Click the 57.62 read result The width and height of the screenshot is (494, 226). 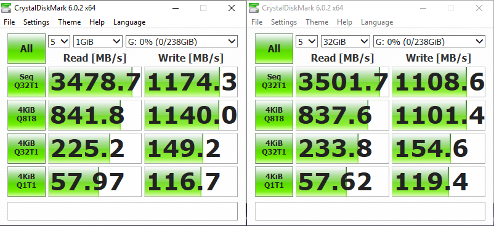pyautogui.click(x=342, y=182)
